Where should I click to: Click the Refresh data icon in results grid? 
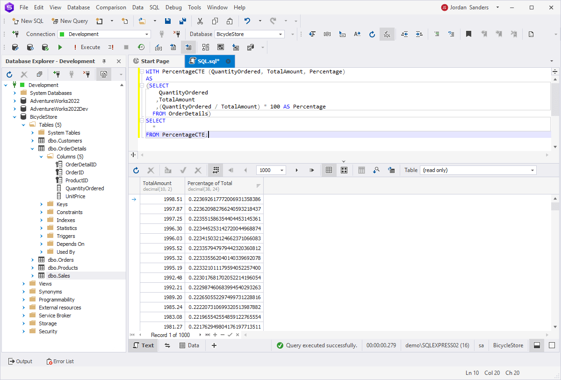click(136, 170)
